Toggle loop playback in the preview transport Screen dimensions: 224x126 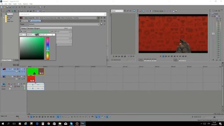(x=163, y=56)
